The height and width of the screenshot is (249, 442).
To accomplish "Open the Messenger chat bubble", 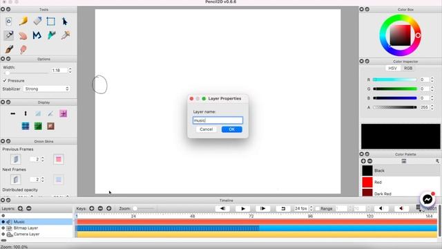I will [427, 199].
